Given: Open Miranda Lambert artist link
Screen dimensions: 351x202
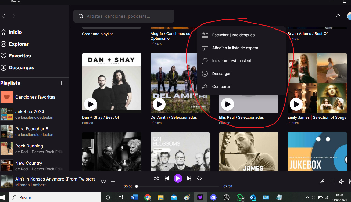Looking at the screenshot, I should coord(30,185).
